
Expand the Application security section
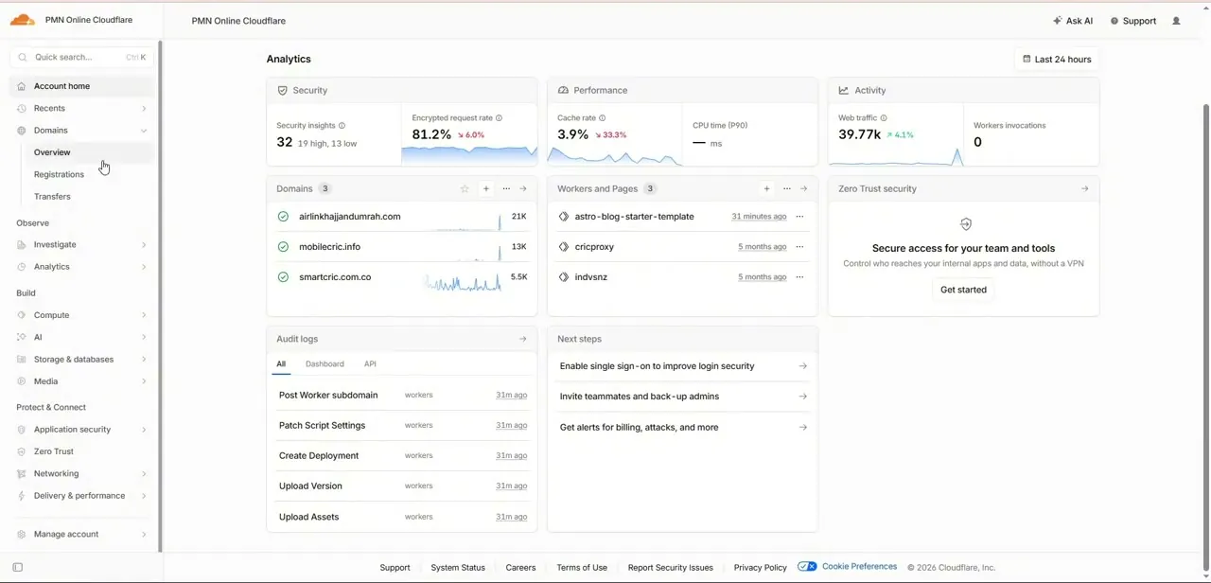(x=144, y=430)
